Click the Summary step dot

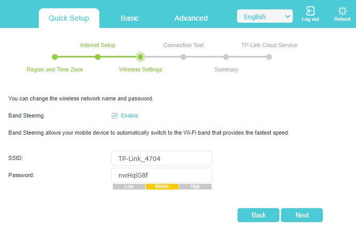tap(226, 57)
